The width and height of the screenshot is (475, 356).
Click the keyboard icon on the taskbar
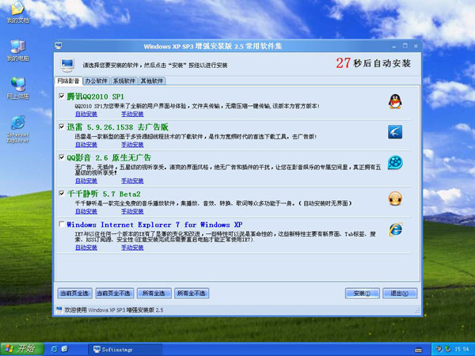pos(418,350)
